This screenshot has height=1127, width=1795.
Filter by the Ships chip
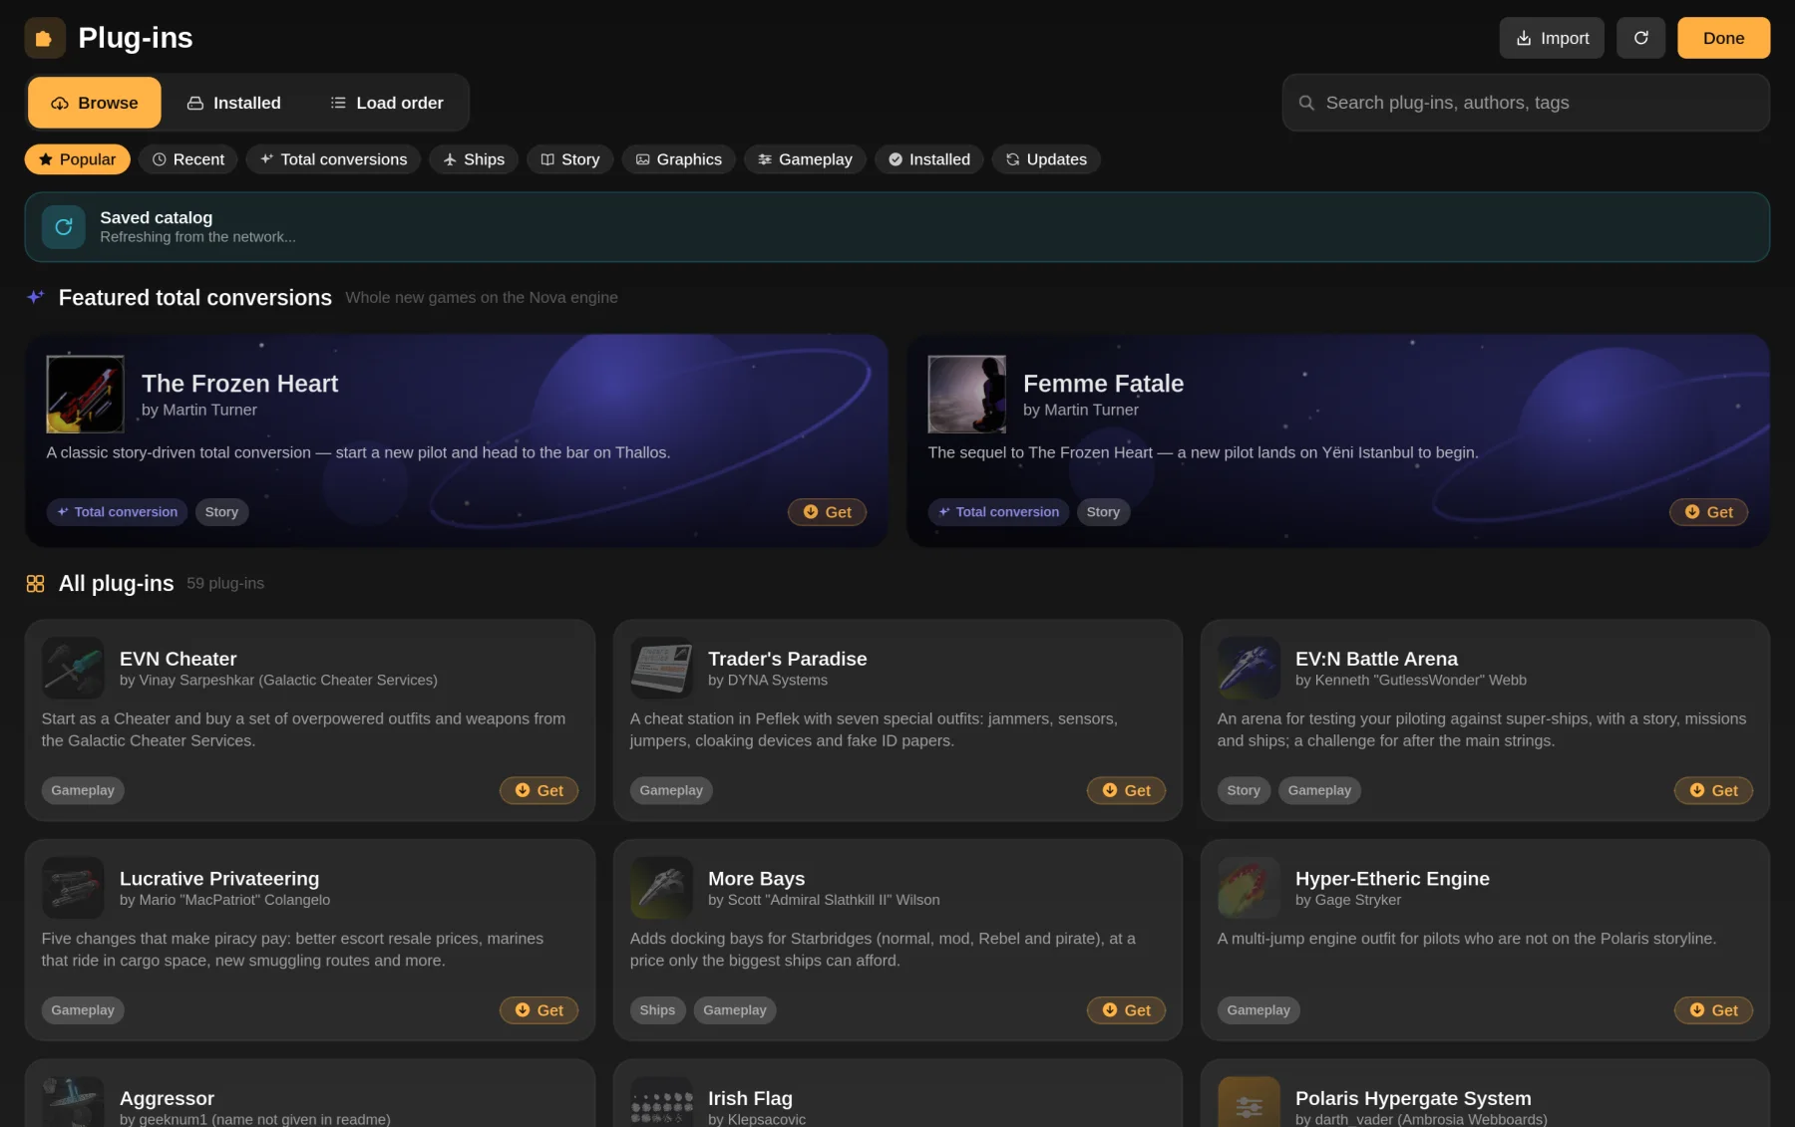pos(474,159)
